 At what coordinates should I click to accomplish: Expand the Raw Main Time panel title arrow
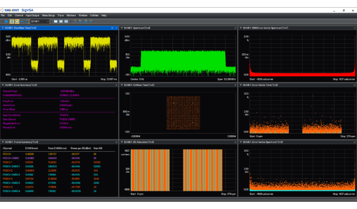pyautogui.click(x=3, y=28)
